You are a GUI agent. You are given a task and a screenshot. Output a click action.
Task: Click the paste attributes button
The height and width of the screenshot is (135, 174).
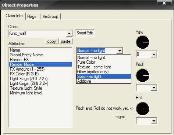pos(65,41)
